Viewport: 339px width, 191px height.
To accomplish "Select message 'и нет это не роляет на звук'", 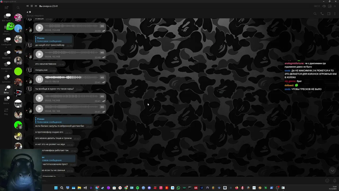I will (x=50, y=144).
